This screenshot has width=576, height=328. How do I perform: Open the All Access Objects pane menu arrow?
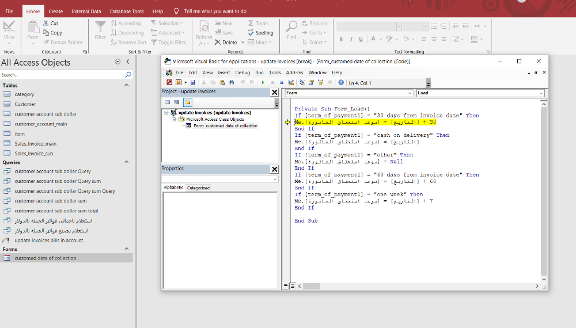coord(118,62)
